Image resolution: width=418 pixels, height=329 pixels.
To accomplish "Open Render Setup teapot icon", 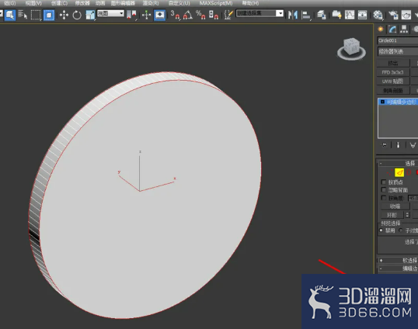I will 393,15.
